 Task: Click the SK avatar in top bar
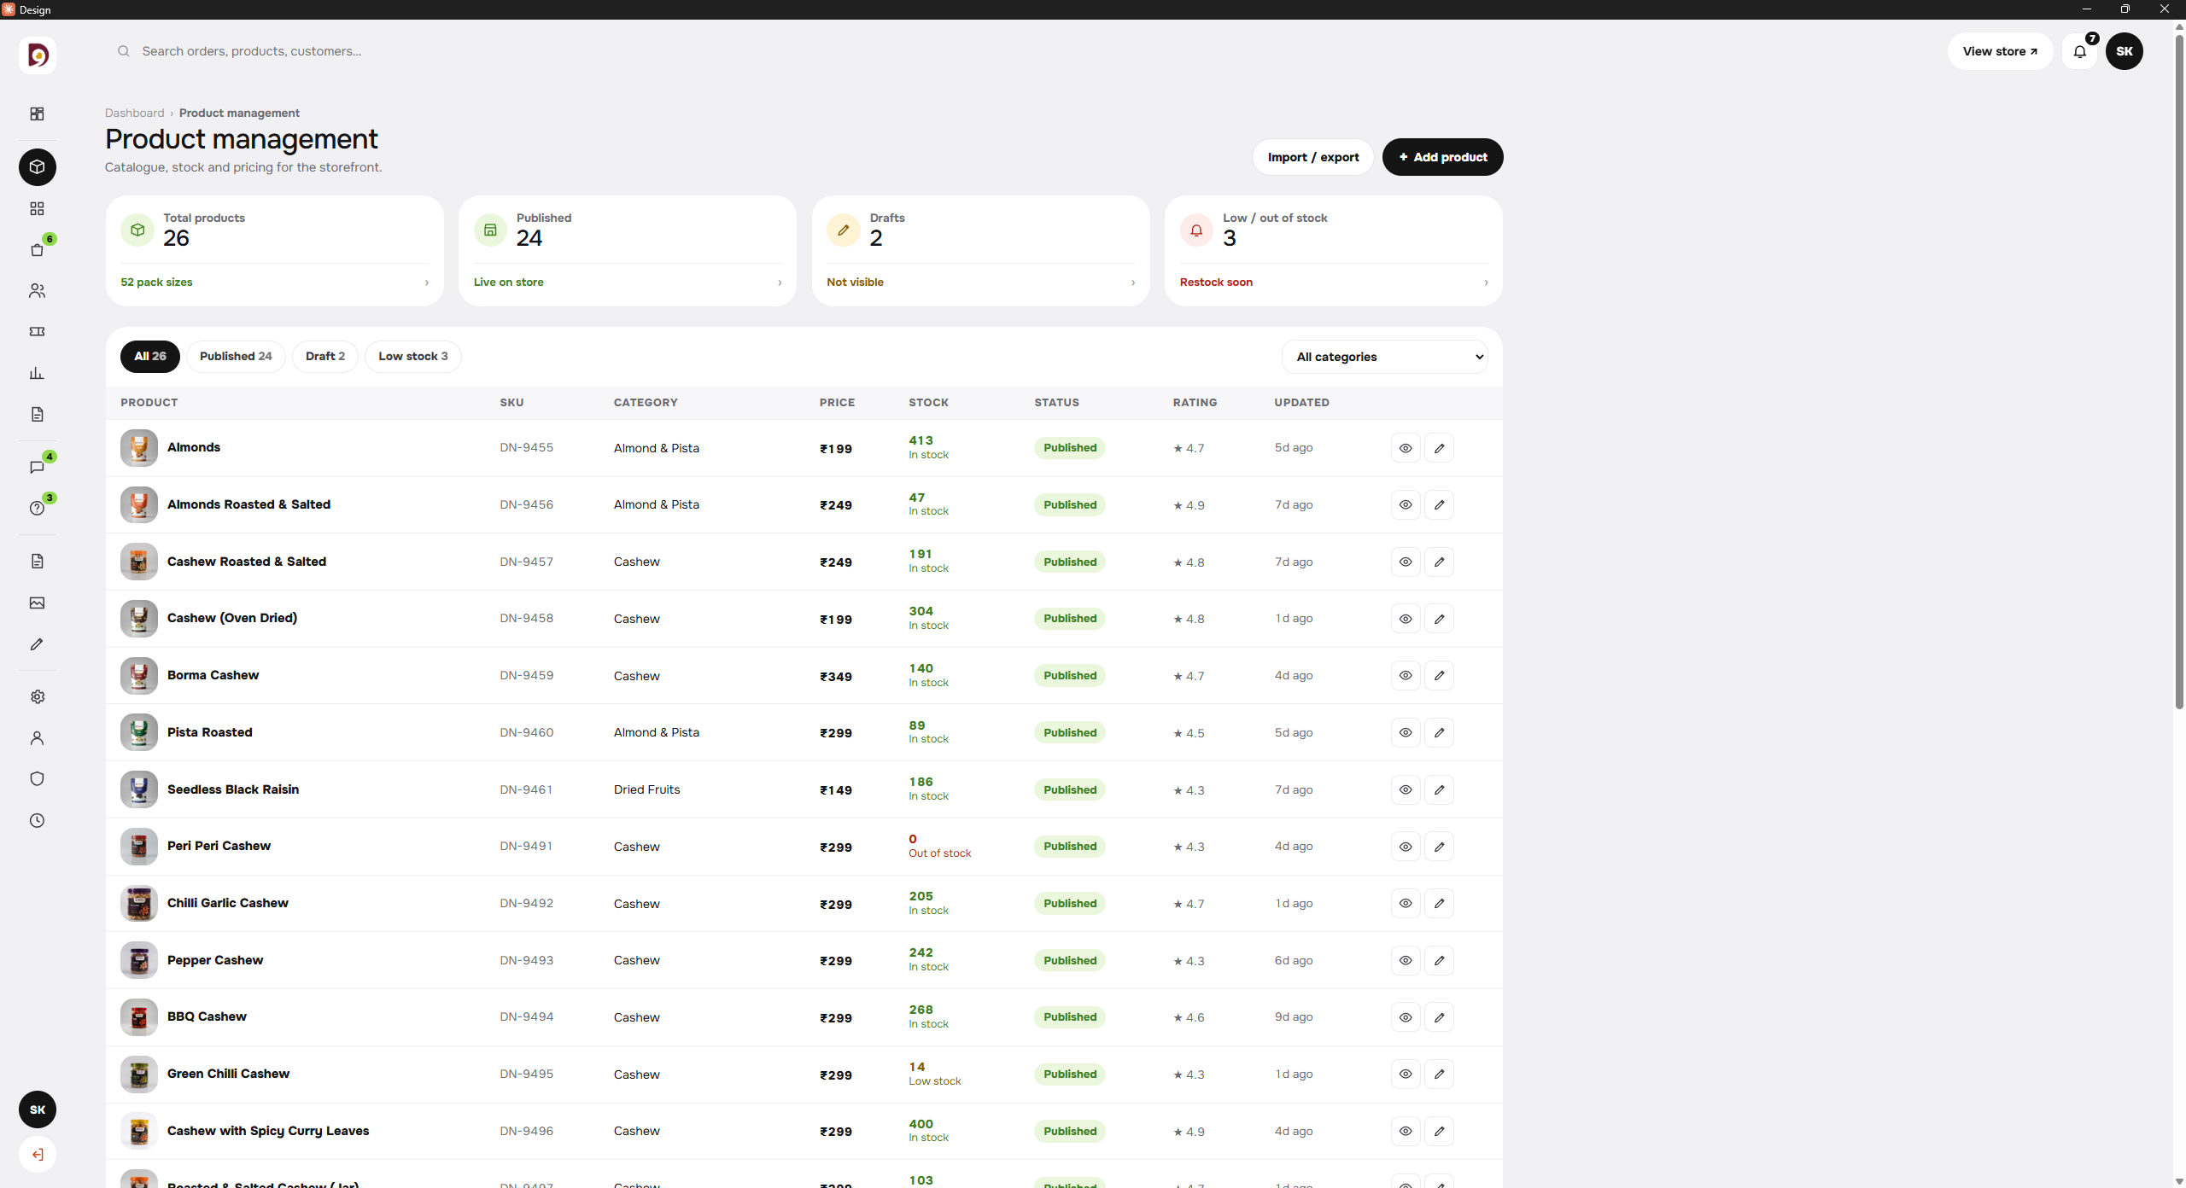point(2125,51)
